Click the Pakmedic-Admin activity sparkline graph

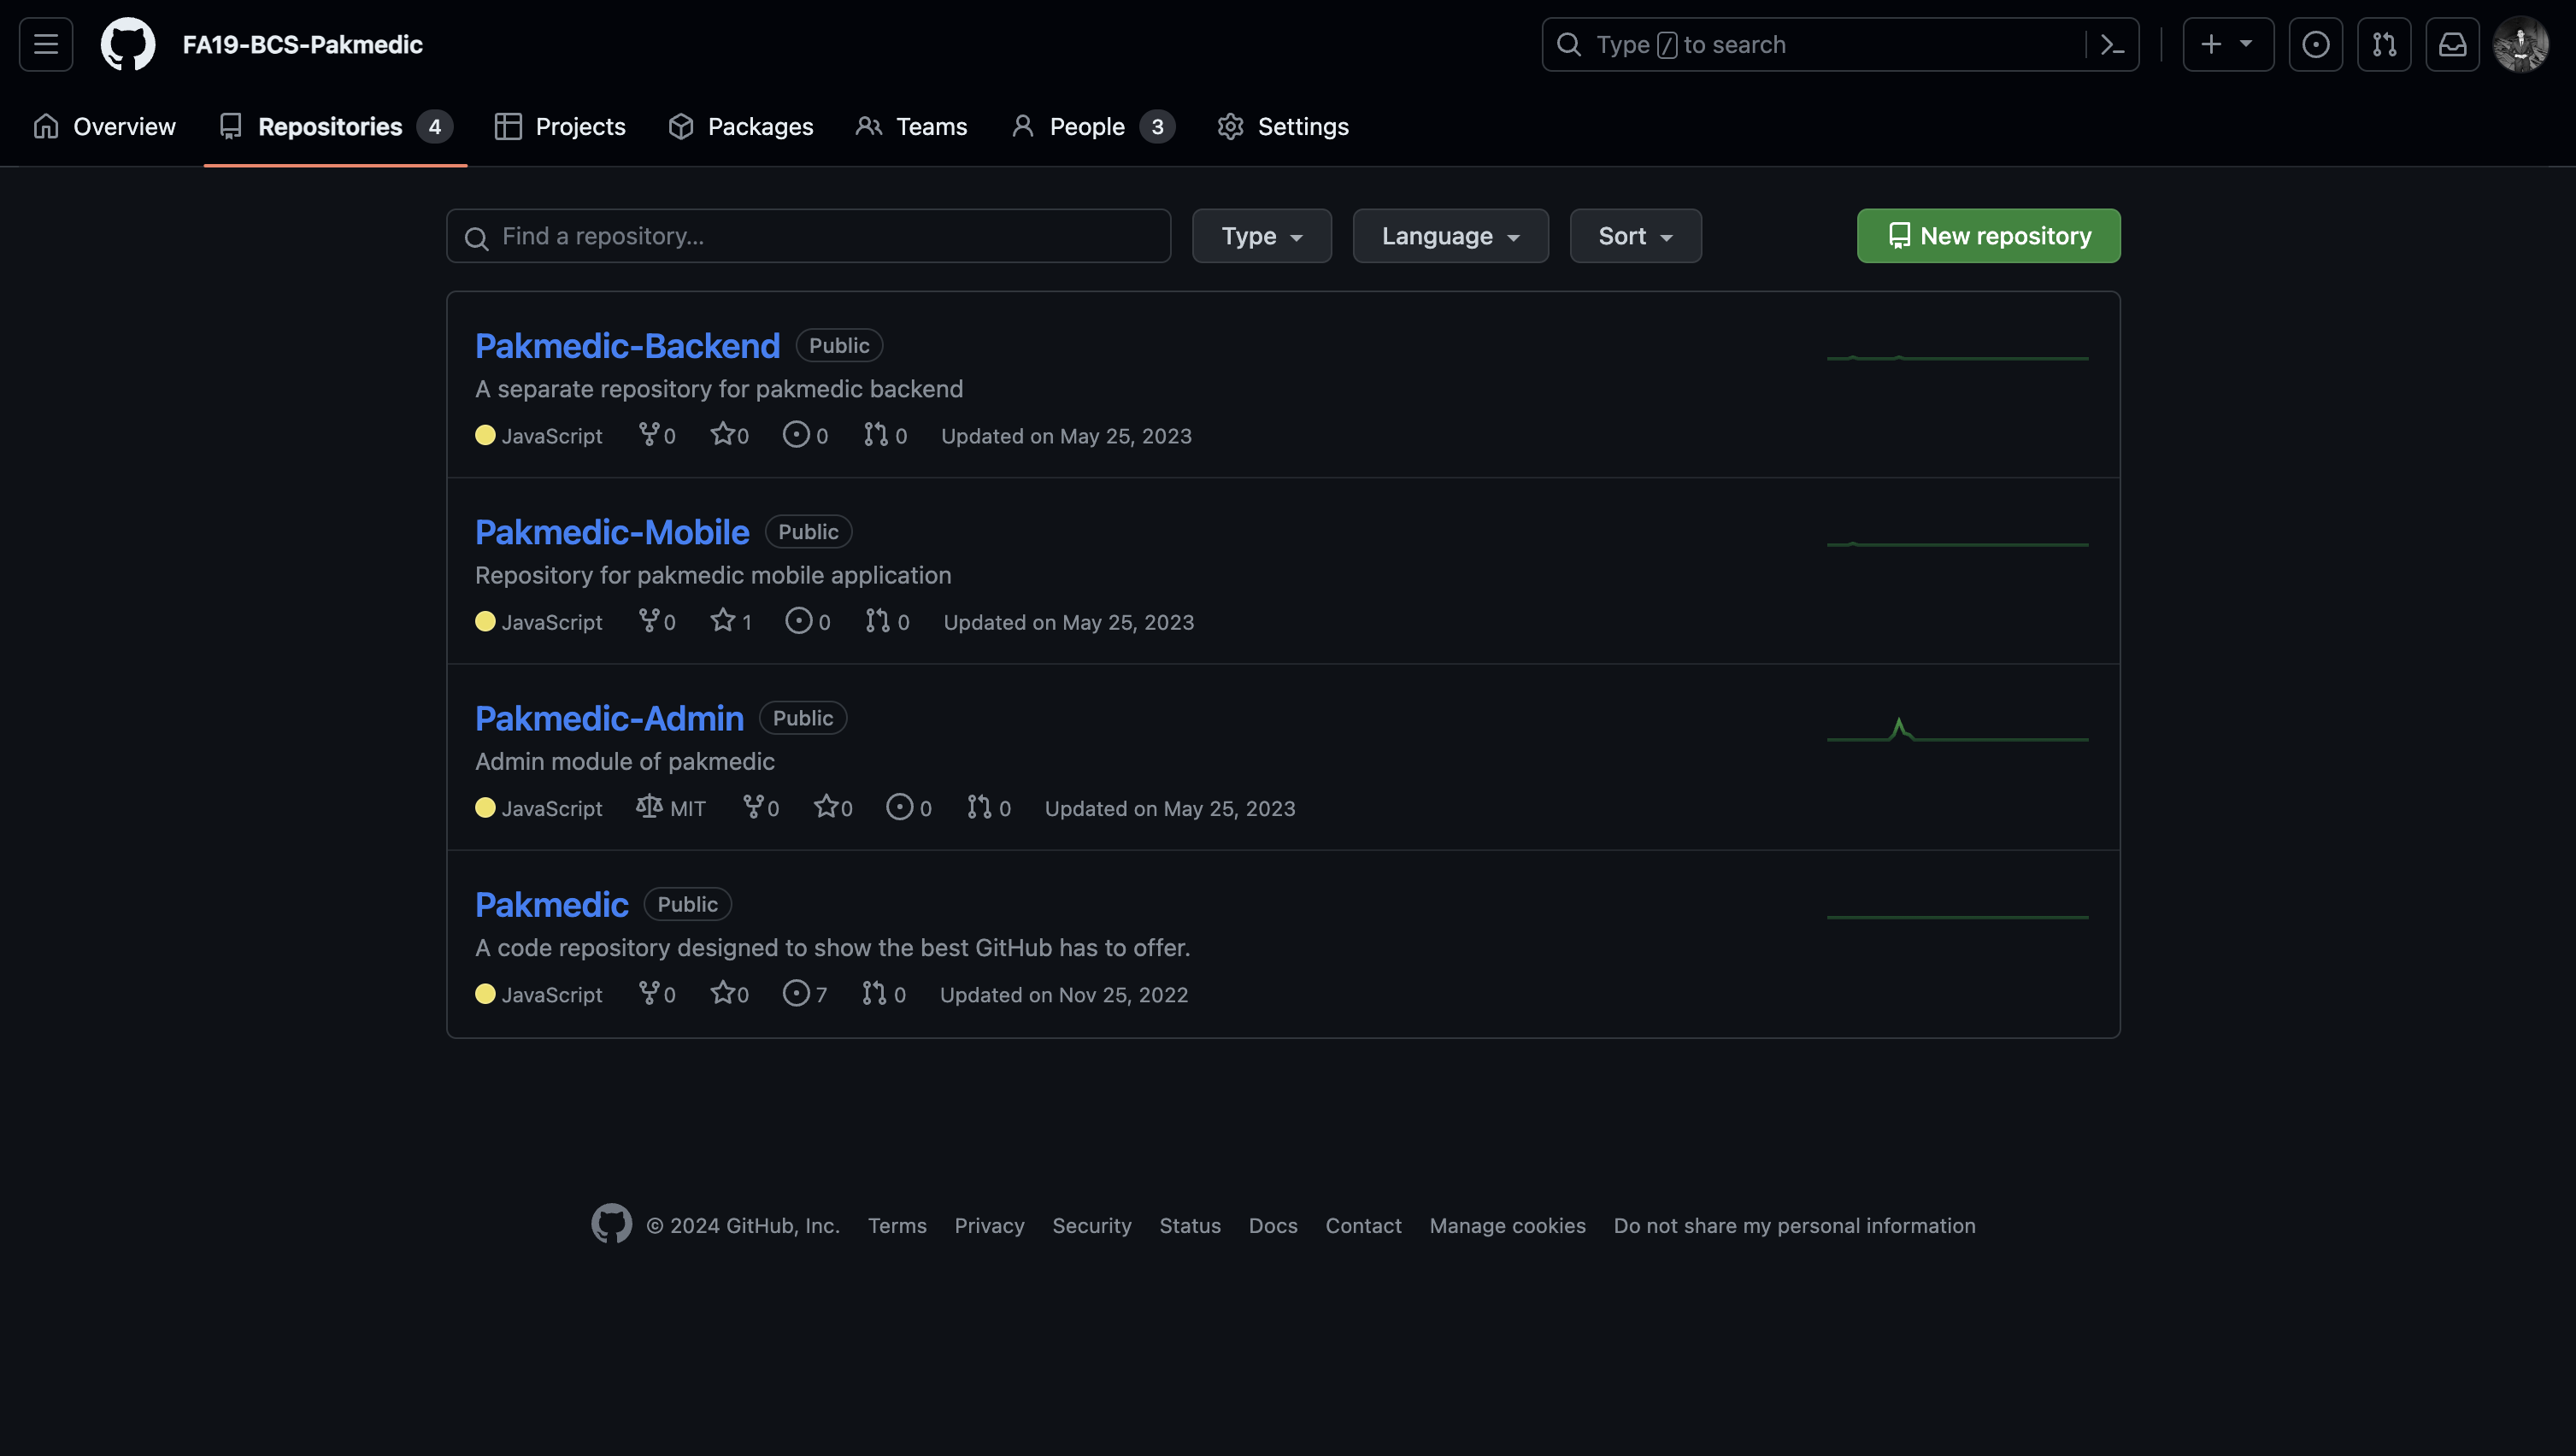(x=1957, y=730)
